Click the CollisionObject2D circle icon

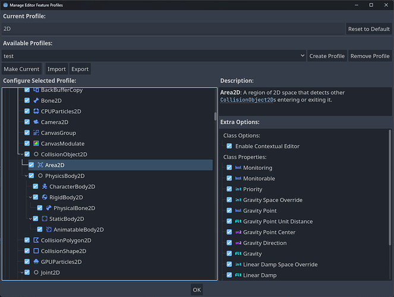click(36, 154)
